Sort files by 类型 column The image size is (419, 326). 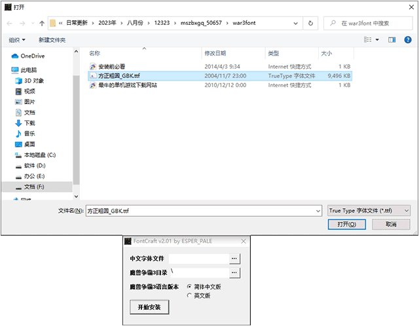click(274, 53)
